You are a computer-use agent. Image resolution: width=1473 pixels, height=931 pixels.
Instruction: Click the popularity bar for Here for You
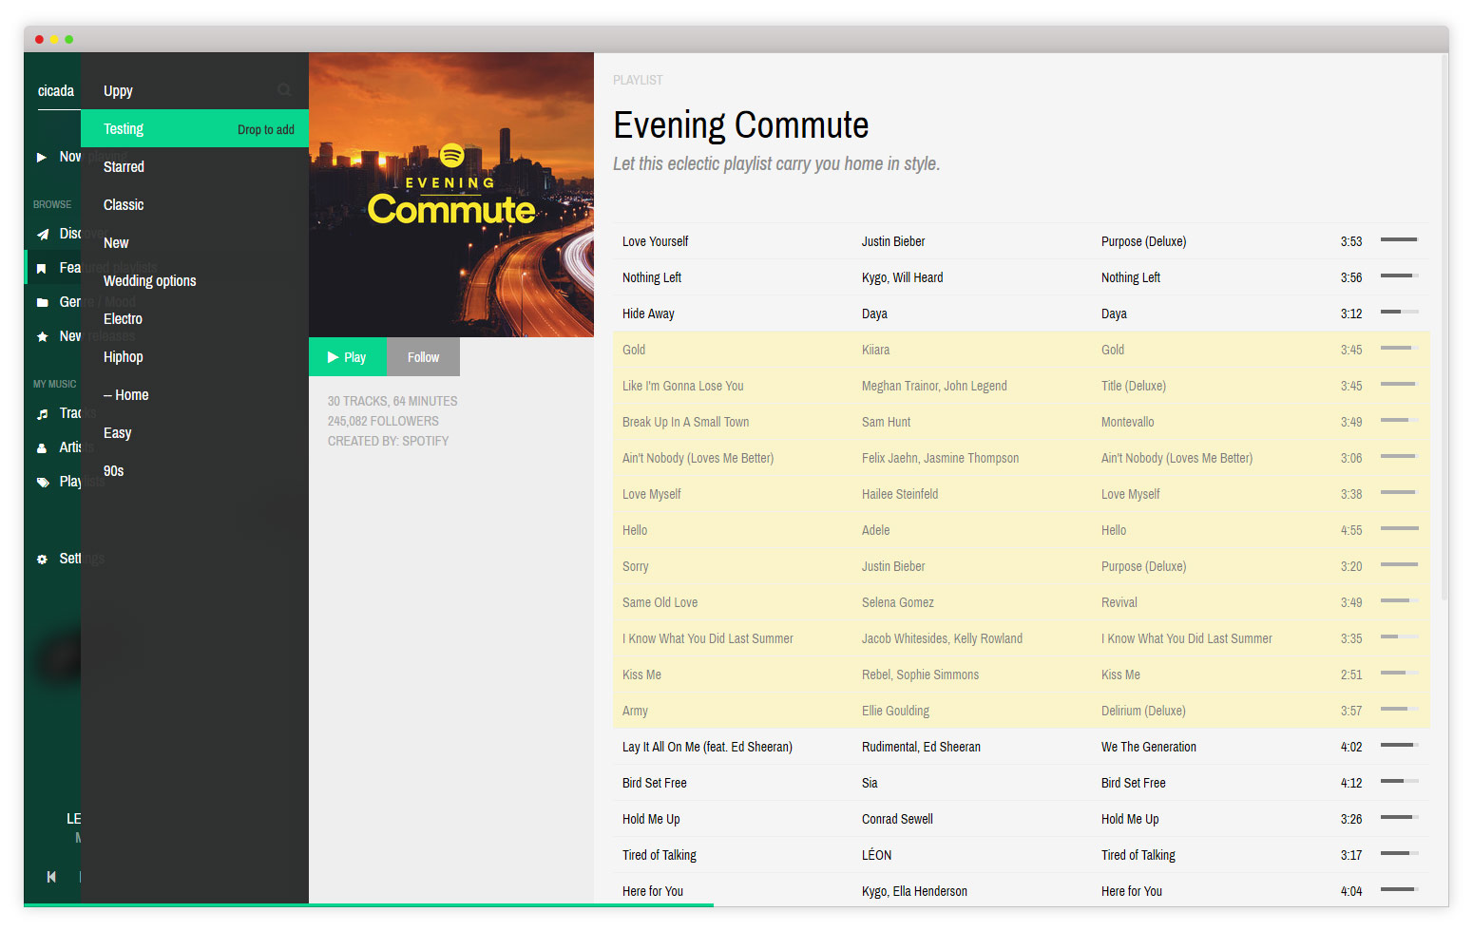[1399, 889]
